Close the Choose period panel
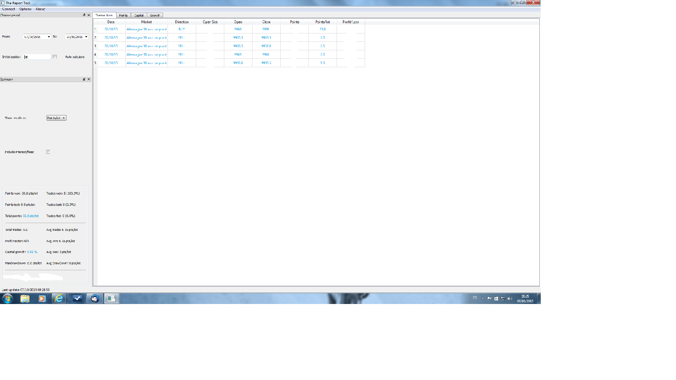Viewport: 676px width, 380px height. (89, 15)
